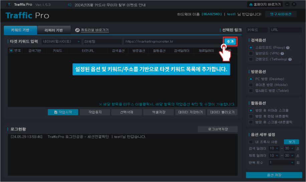Click the 방문옵션 column header

point(139,51)
